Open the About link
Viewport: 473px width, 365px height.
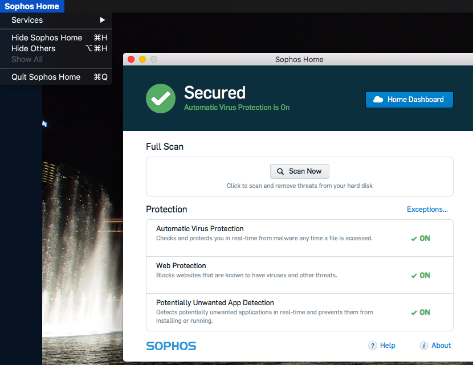click(441, 346)
